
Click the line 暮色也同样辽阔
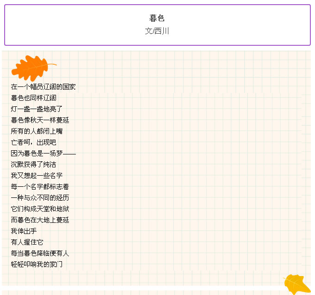(x=34, y=98)
